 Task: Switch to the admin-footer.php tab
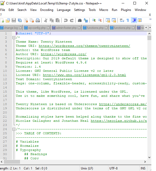[66, 28]
